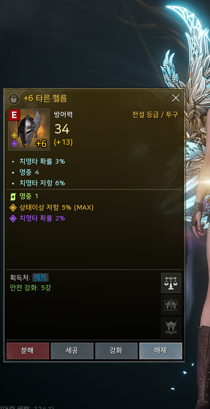This screenshot has width=210, height=409.
Task: Click the yellow diamond 상태이상 저항 icon
Action: [x=13, y=207]
